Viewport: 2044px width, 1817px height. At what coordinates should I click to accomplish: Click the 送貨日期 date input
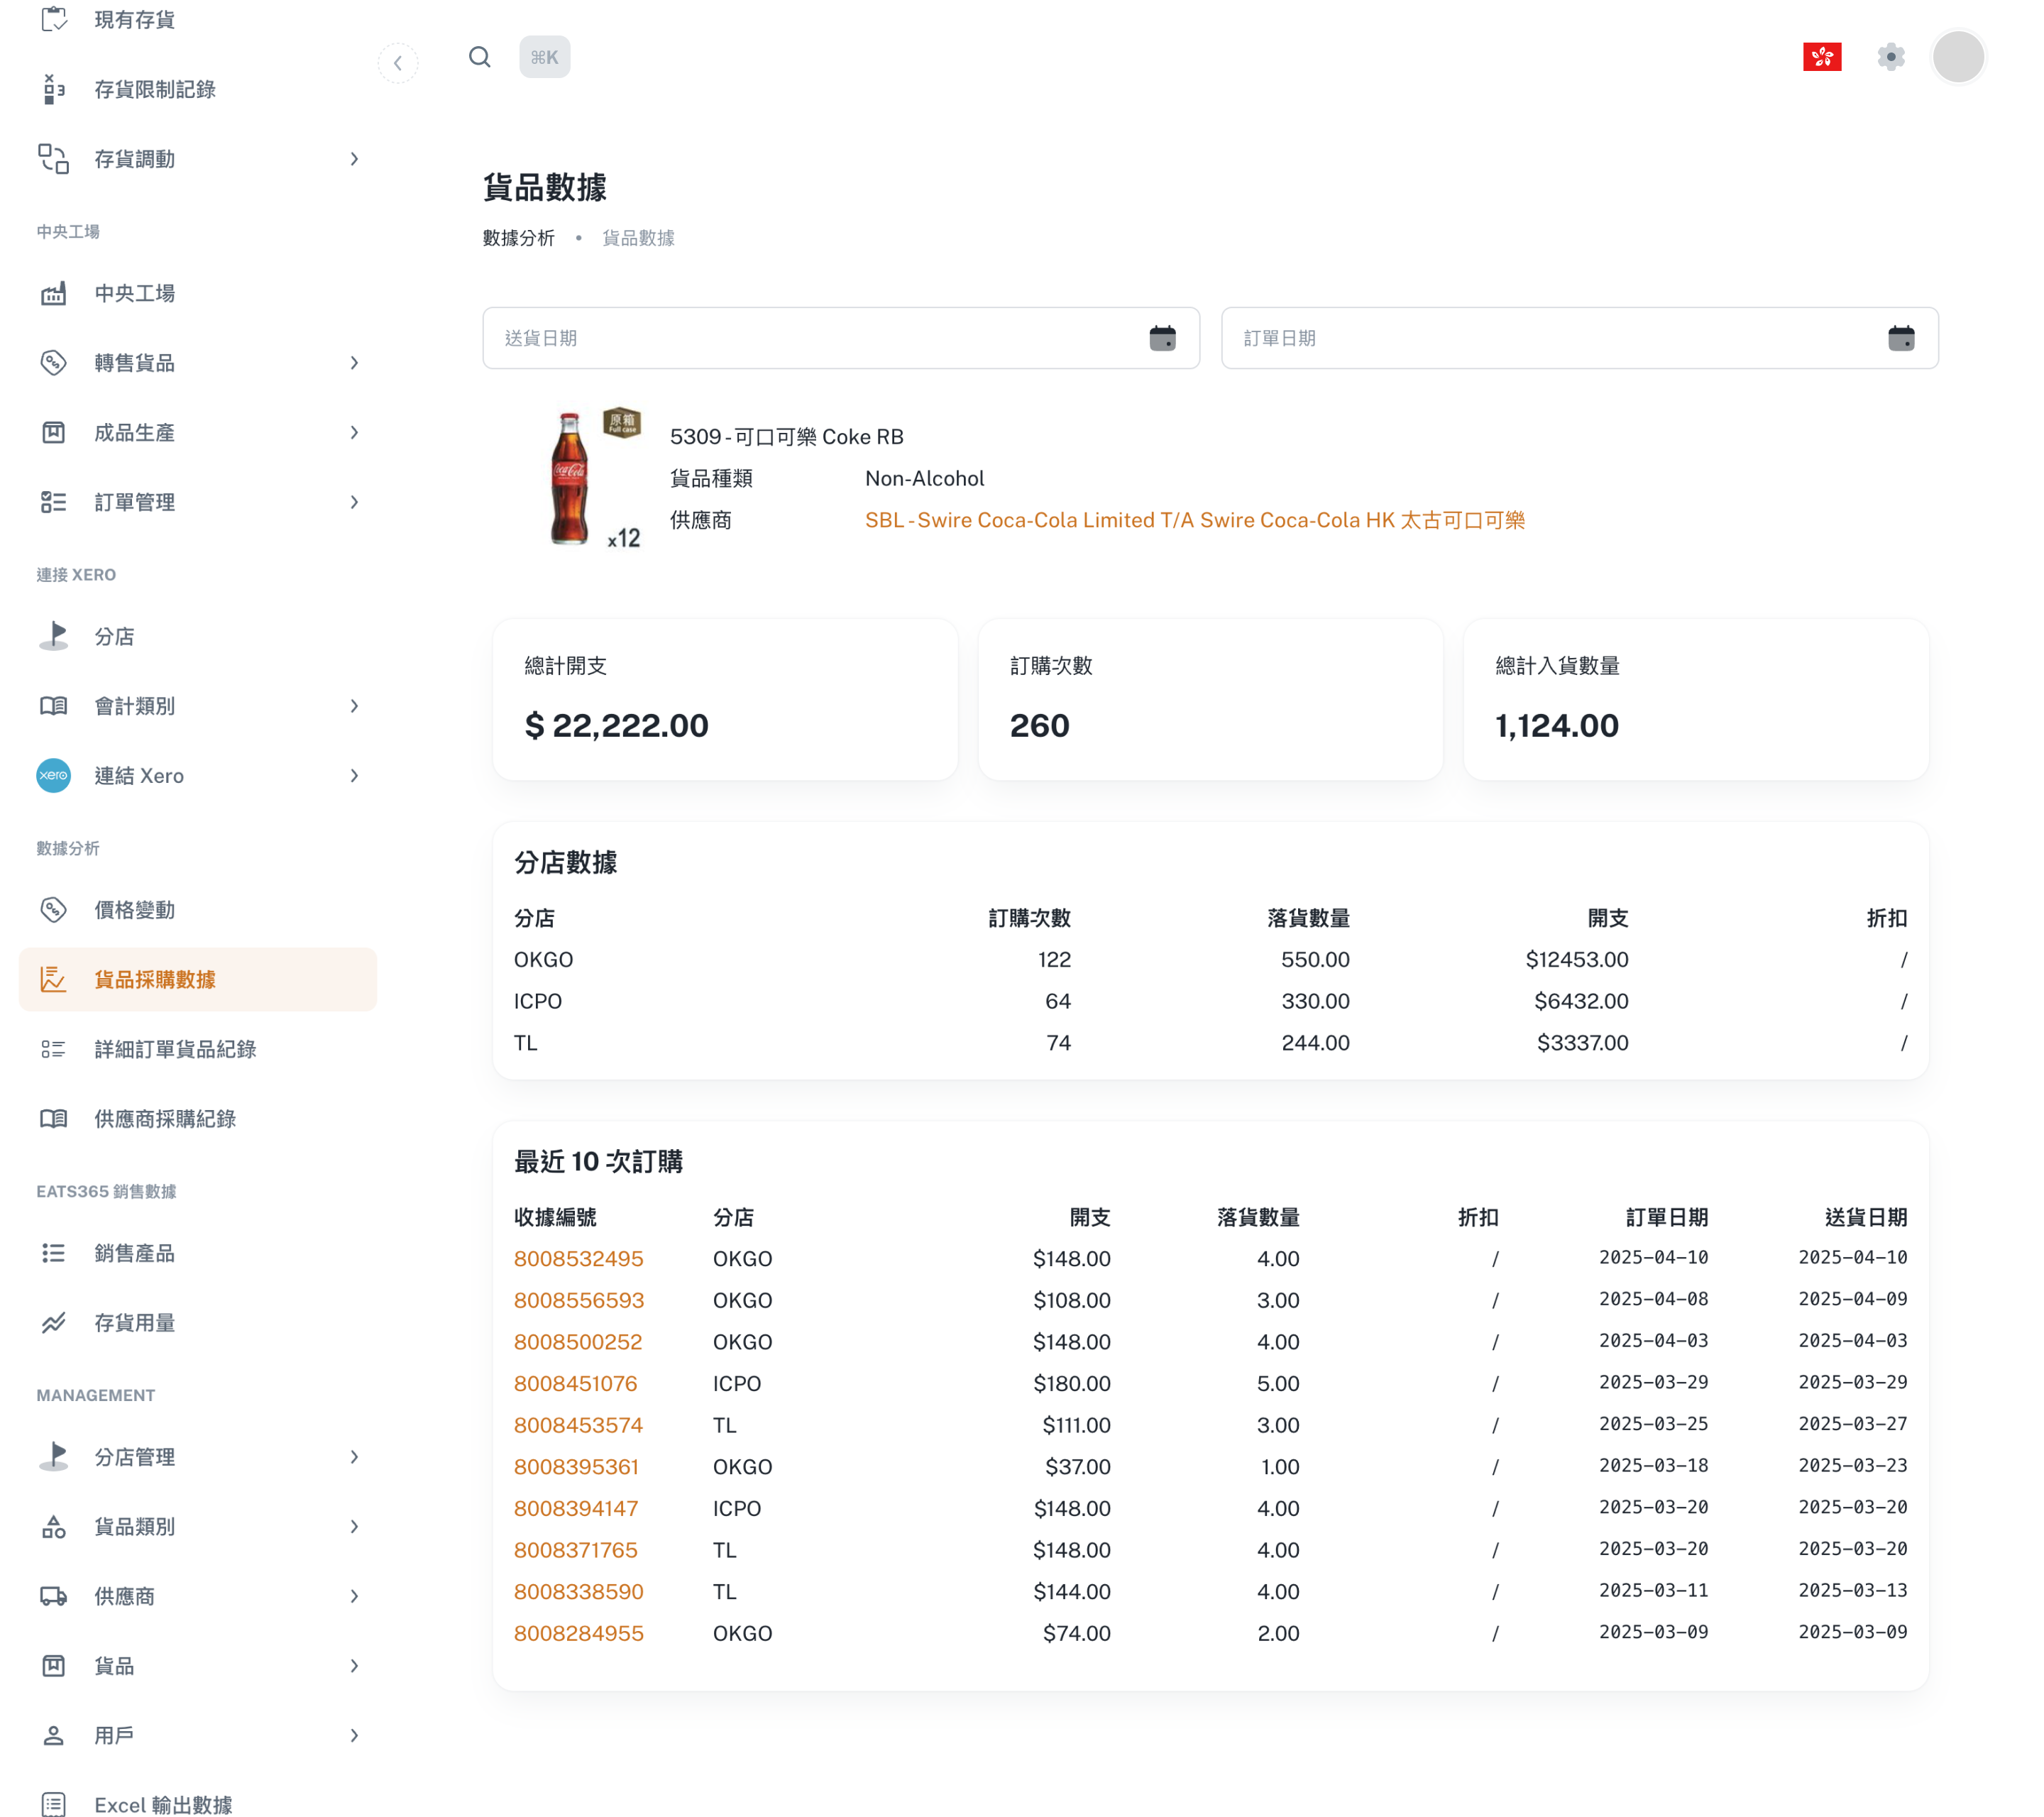tap(841, 338)
